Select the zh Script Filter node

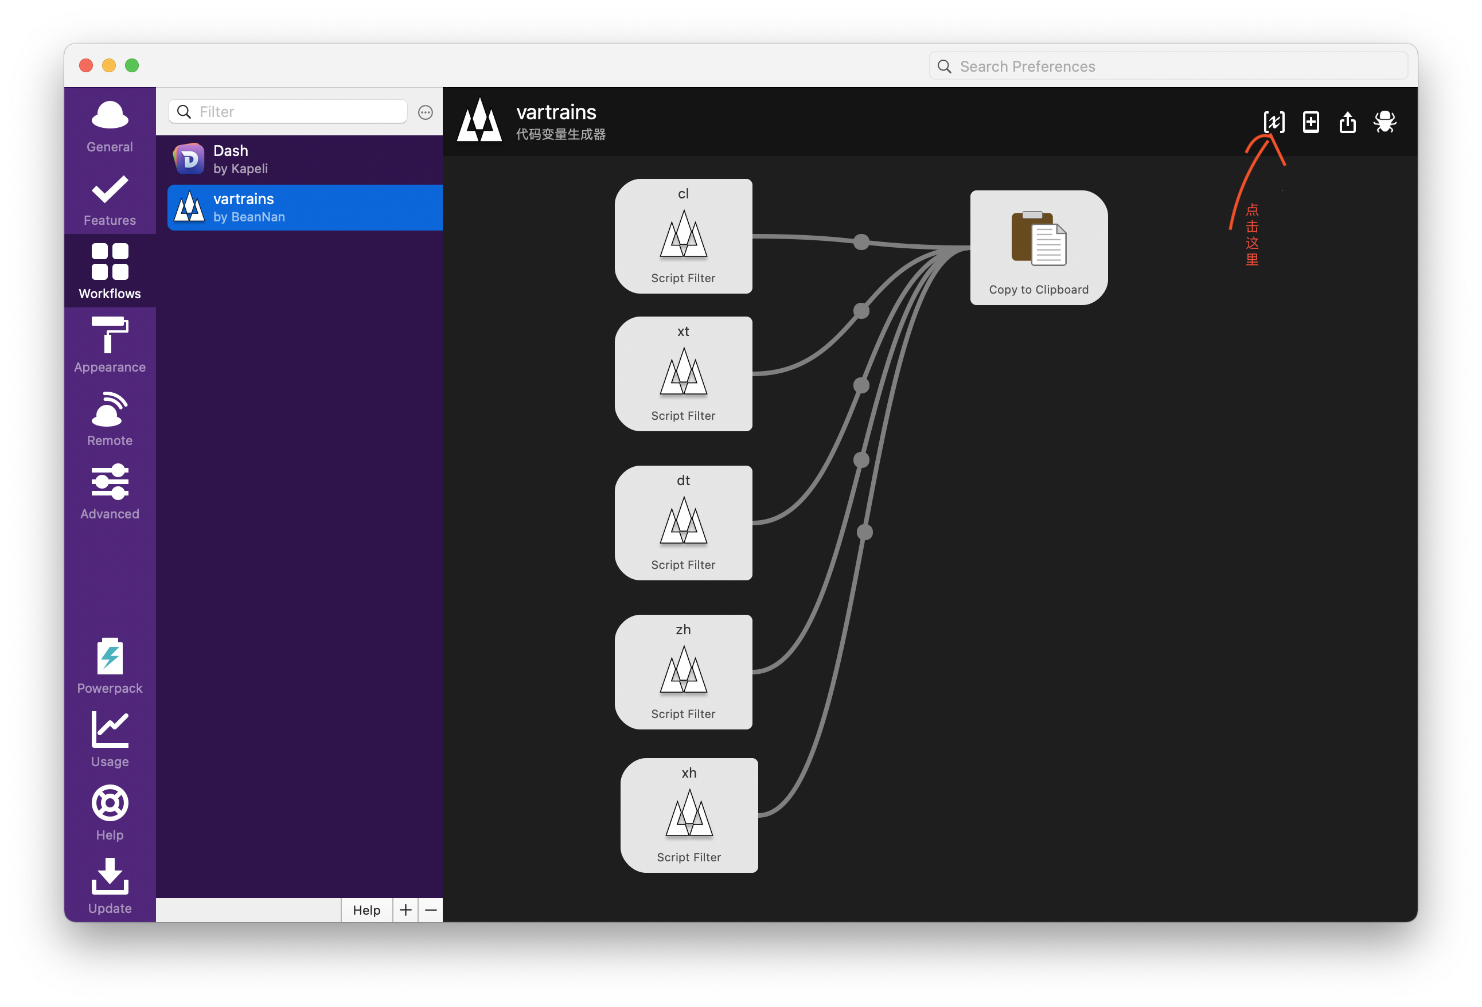(683, 672)
